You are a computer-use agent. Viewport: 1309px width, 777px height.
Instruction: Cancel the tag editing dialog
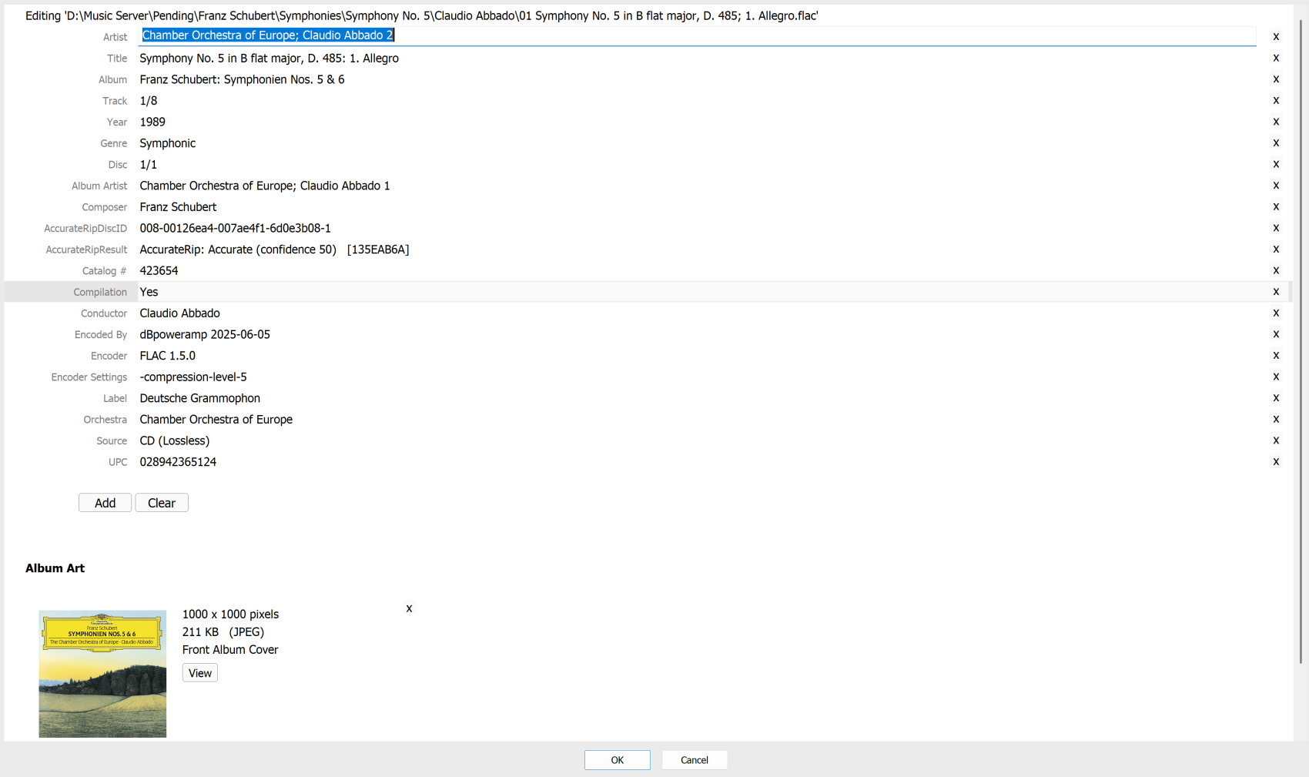click(694, 760)
